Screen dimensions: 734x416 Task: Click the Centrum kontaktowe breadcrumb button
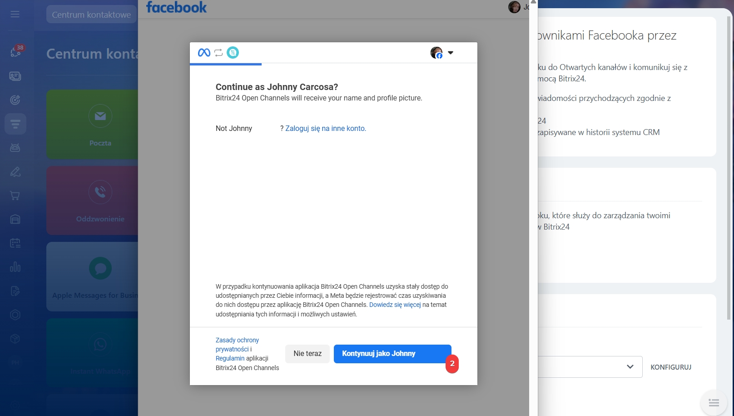tap(91, 15)
